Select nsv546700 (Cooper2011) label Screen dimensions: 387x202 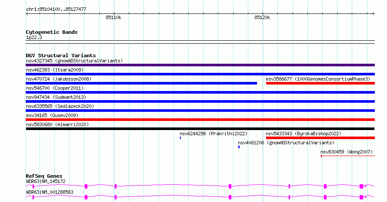(x=55, y=88)
